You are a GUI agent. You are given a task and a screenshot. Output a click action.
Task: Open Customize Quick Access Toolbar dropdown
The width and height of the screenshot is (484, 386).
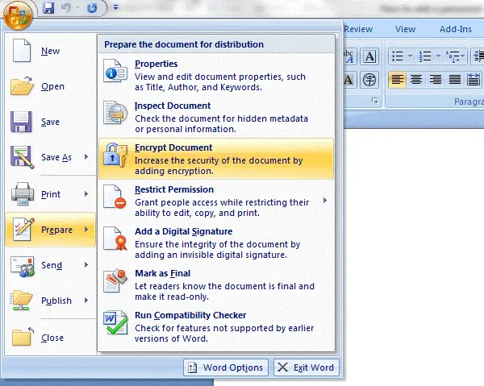tap(115, 7)
